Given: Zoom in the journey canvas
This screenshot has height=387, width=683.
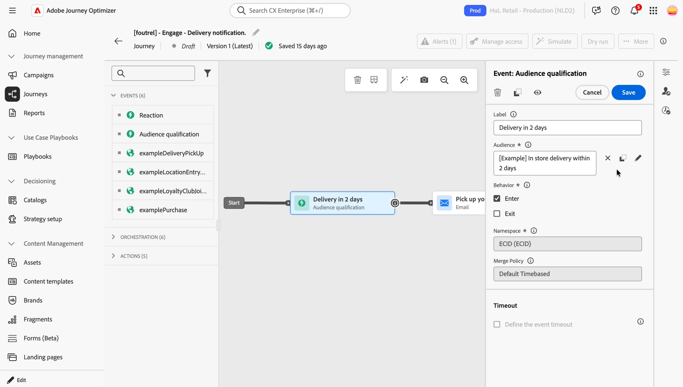Looking at the screenshot, I should pyautogui.click(x=464, y=80).
